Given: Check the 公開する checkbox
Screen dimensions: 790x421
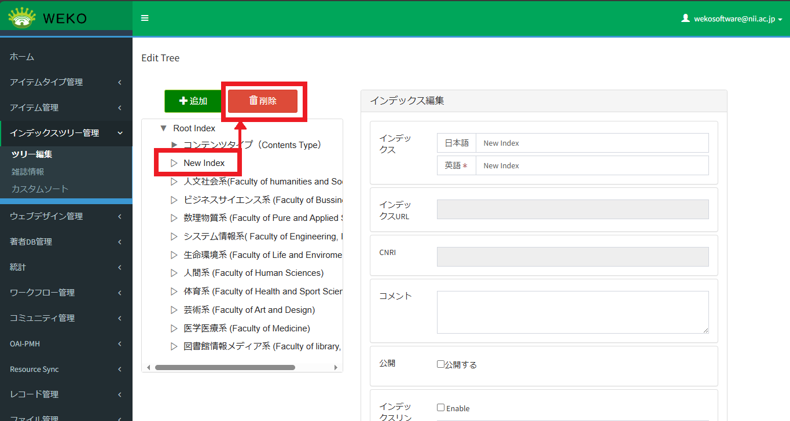Looking at the screenshot, I should pos(440,364).
